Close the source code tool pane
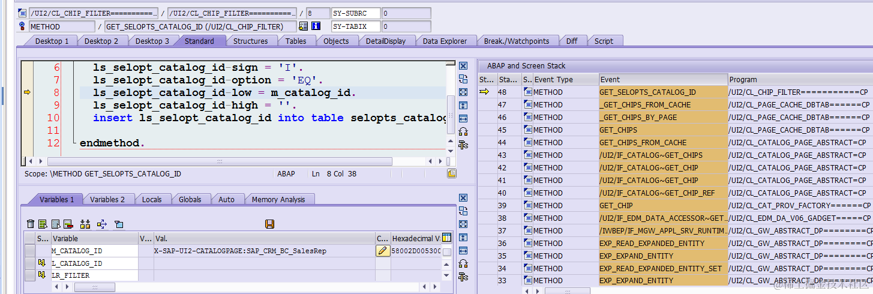This screenshot has width=873, height=294. tap(463, 65)
